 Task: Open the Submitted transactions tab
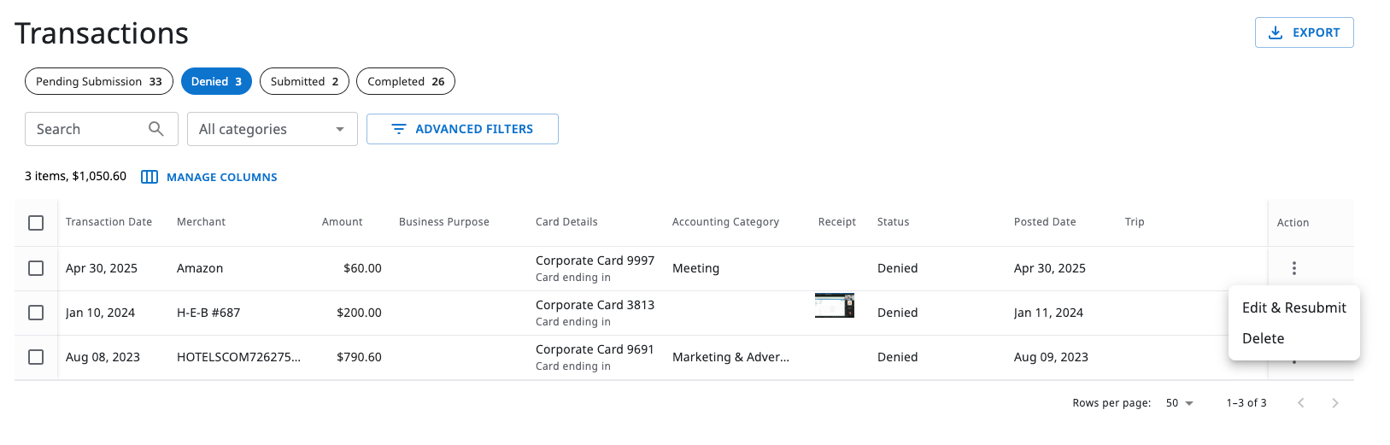[x=304, y=81]
